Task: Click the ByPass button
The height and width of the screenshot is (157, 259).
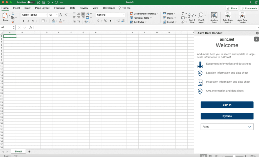Action: tap(227, 116)
